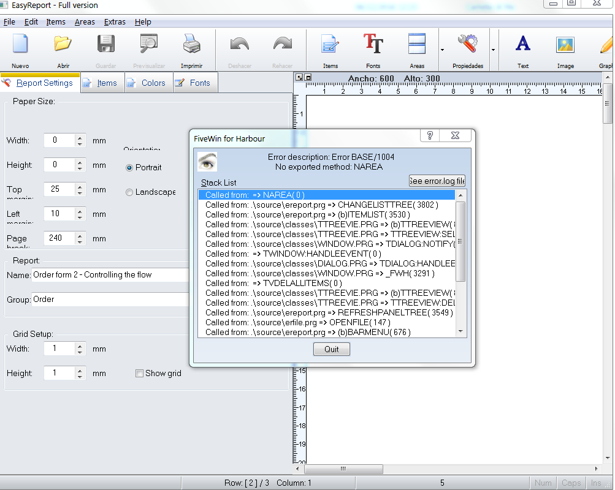Expand the dropdown arrow next to Propiedades
This screenshot has width=615, height=490.
pos(494,50)
